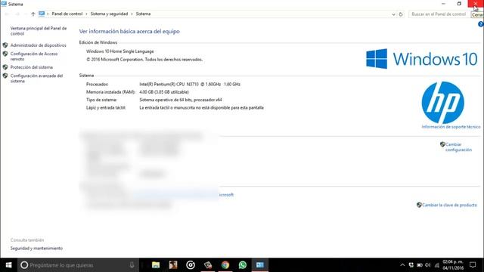The height and width of the screenshot is (272, 484).
Task: Click Cambiar configuración link
Action: (x=458, y=147)
